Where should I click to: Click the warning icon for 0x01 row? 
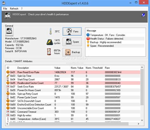[8, 72]
